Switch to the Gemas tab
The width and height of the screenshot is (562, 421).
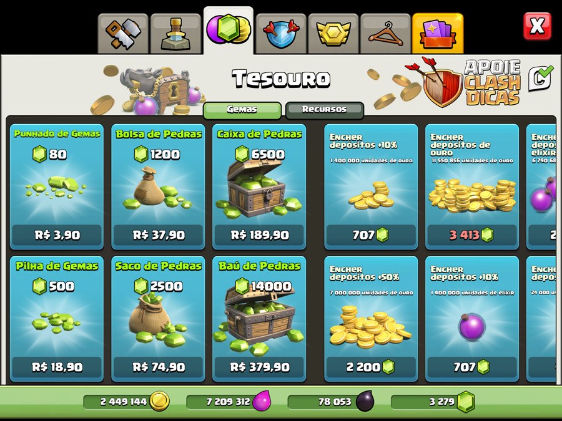pos(242,110)
